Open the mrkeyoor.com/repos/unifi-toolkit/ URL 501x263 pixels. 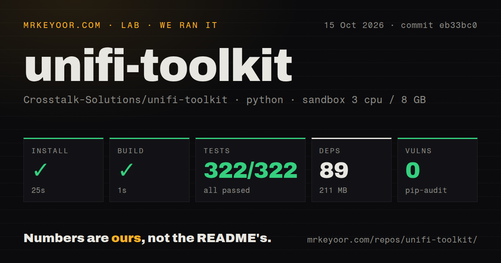[x=392, y=240]
